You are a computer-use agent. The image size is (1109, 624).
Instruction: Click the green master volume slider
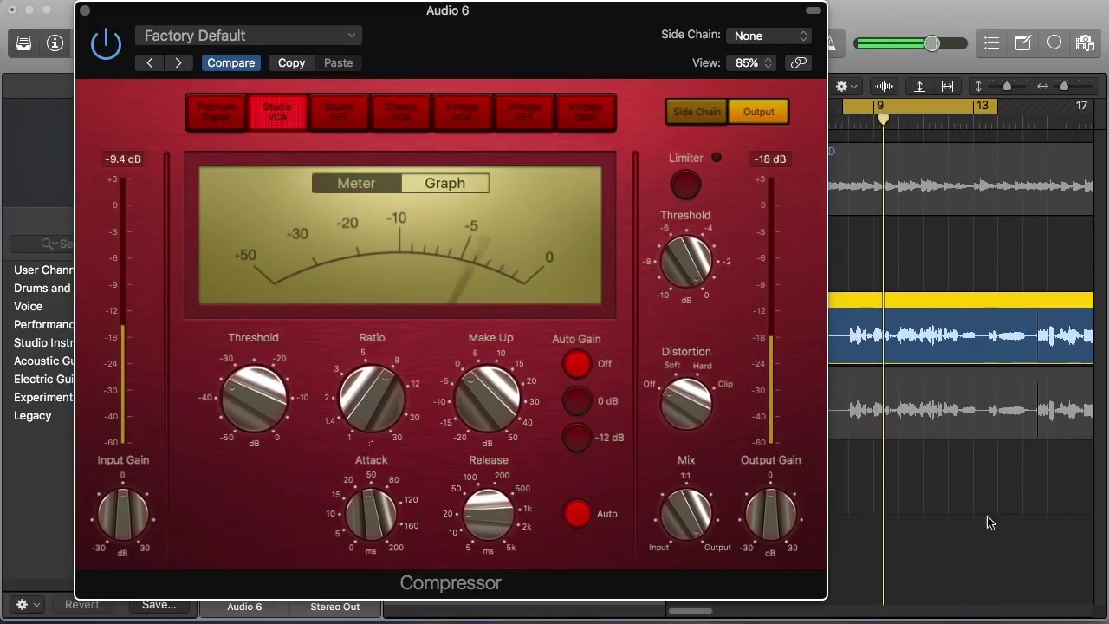coord(910,43)
